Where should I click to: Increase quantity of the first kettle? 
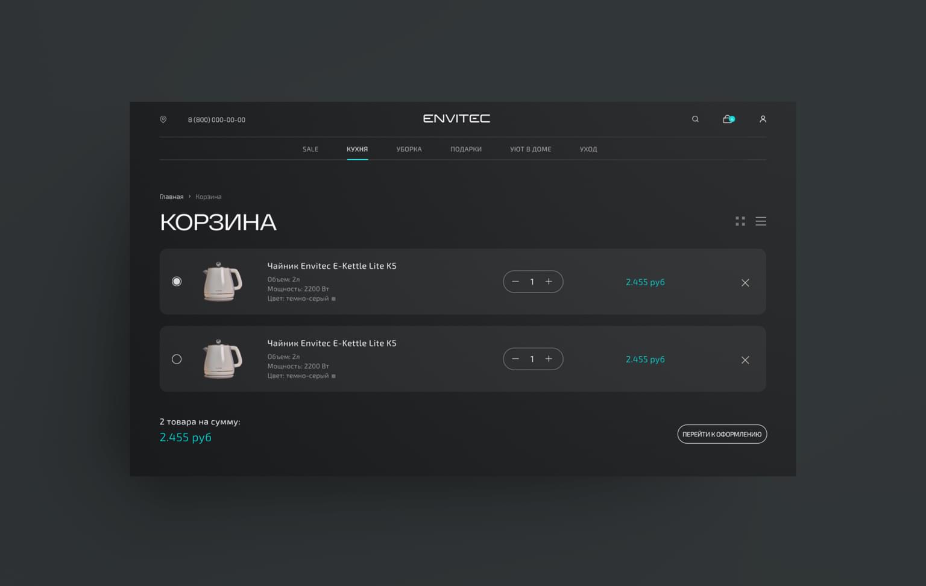[549, 282]
